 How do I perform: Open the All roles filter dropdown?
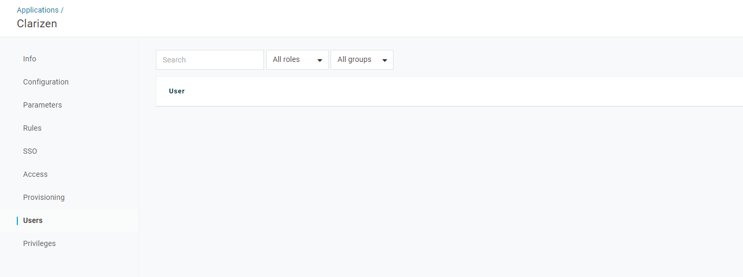coord(298,60)
